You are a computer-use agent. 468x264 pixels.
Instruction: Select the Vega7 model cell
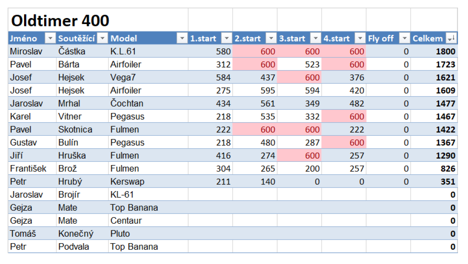[x=148, y=77]
